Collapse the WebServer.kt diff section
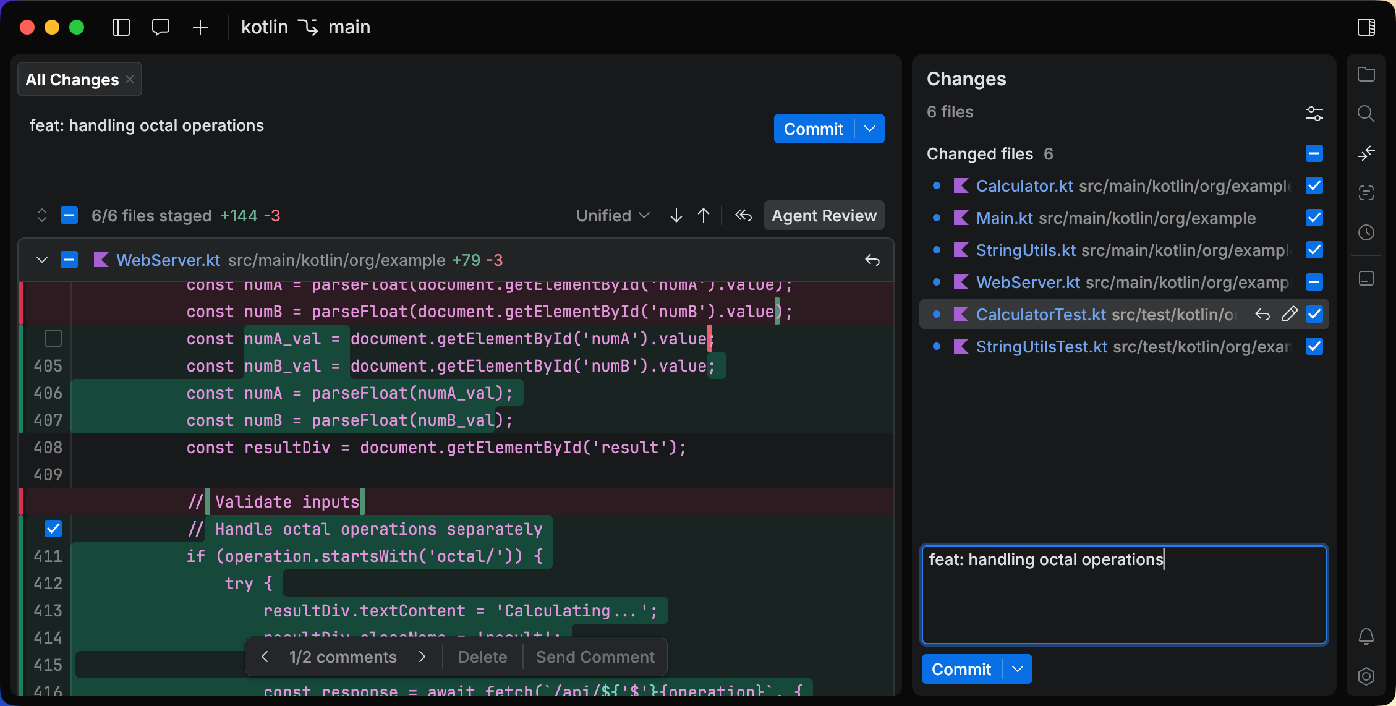Image resolution: width=1396 pixels, height=706 pixels. (41, 260)
